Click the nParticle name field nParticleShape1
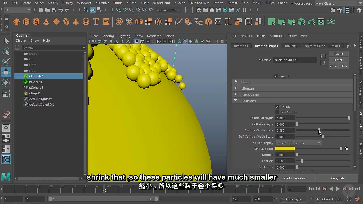The height and width of the screenshot is (204, 363). click(295, 60)
